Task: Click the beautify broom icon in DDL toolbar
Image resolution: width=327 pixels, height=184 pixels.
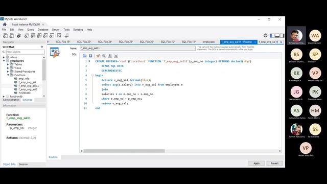Action: (98, 56)
